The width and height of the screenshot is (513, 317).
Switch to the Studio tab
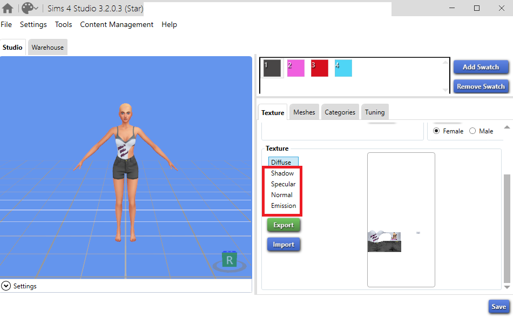click(12, 47)
